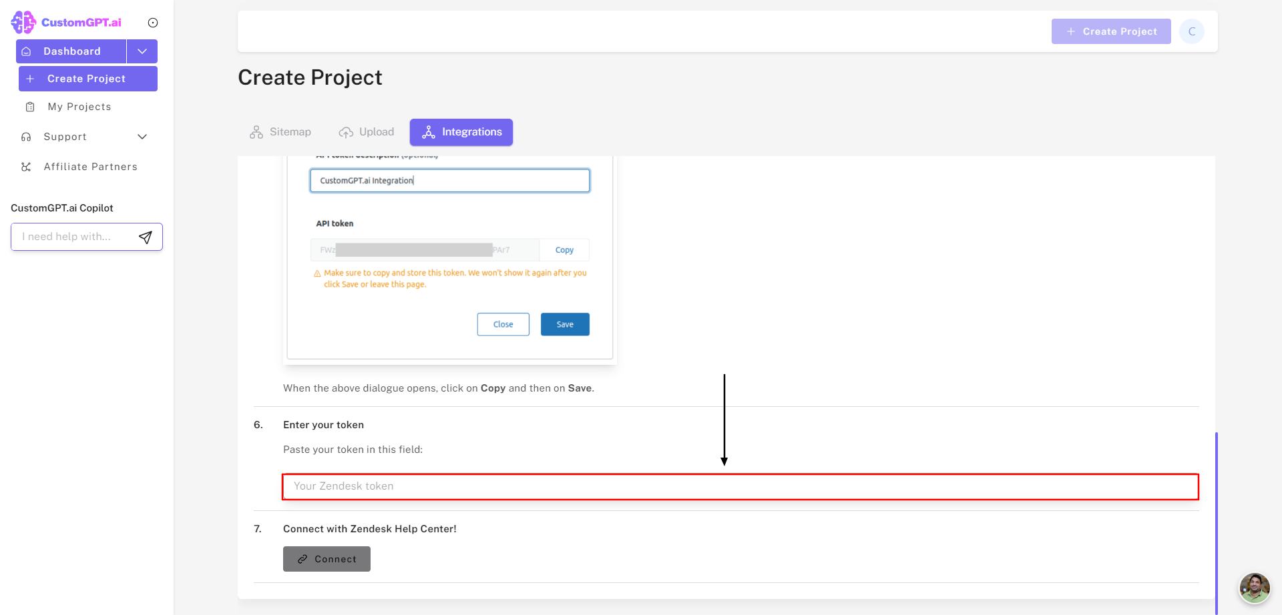Click the sidebar Create Project button
Viewport: 1282px width, 615px height.
(x=88, y=79)
